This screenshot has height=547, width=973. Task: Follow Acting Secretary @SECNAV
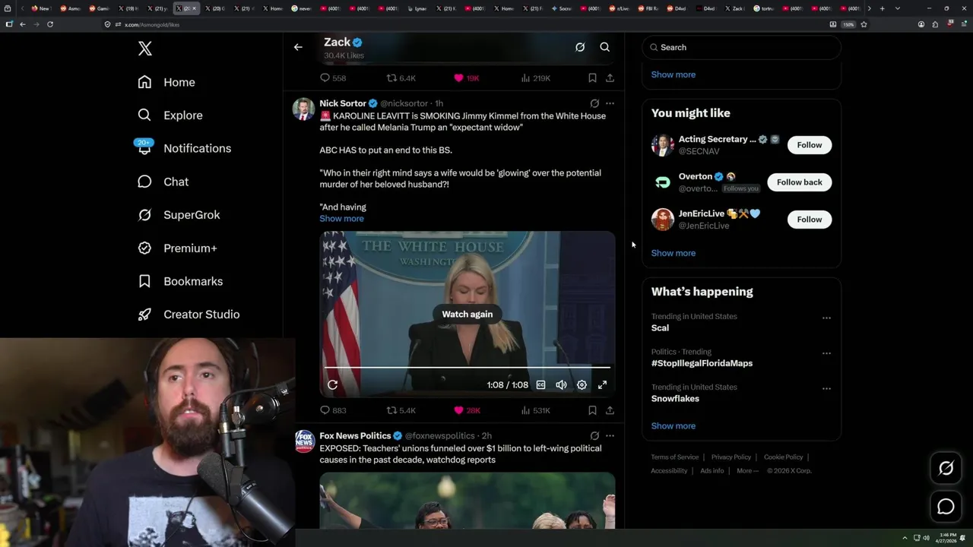[x=810, y=145]
